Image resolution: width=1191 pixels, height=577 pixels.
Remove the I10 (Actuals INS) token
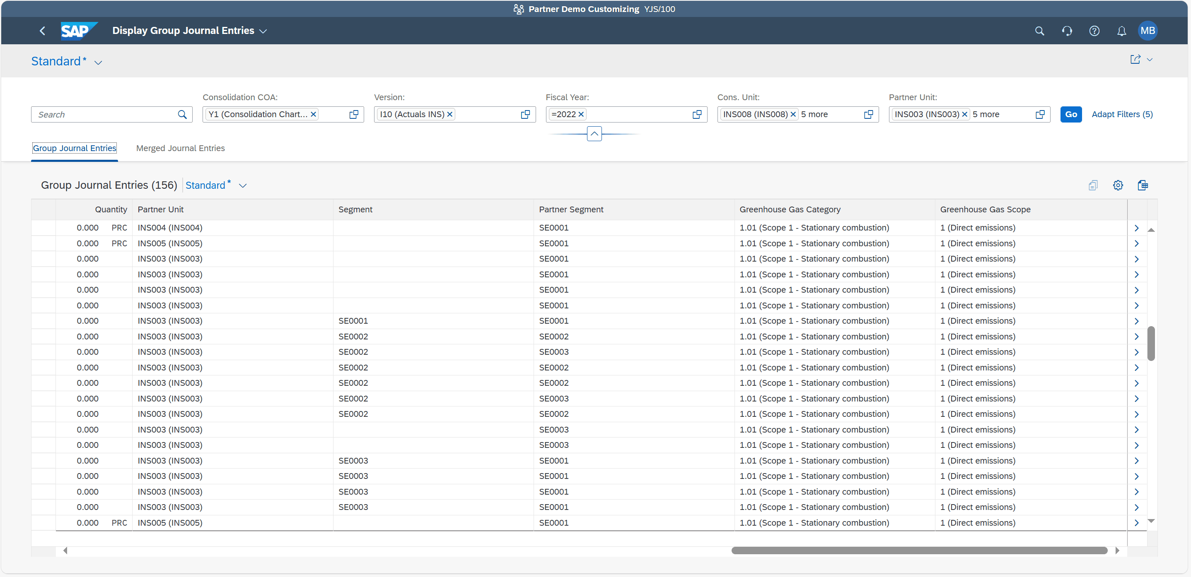449,115
